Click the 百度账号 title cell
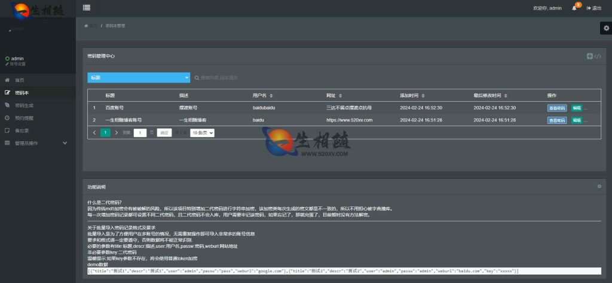The image size is (612, 283). (114, 108)
